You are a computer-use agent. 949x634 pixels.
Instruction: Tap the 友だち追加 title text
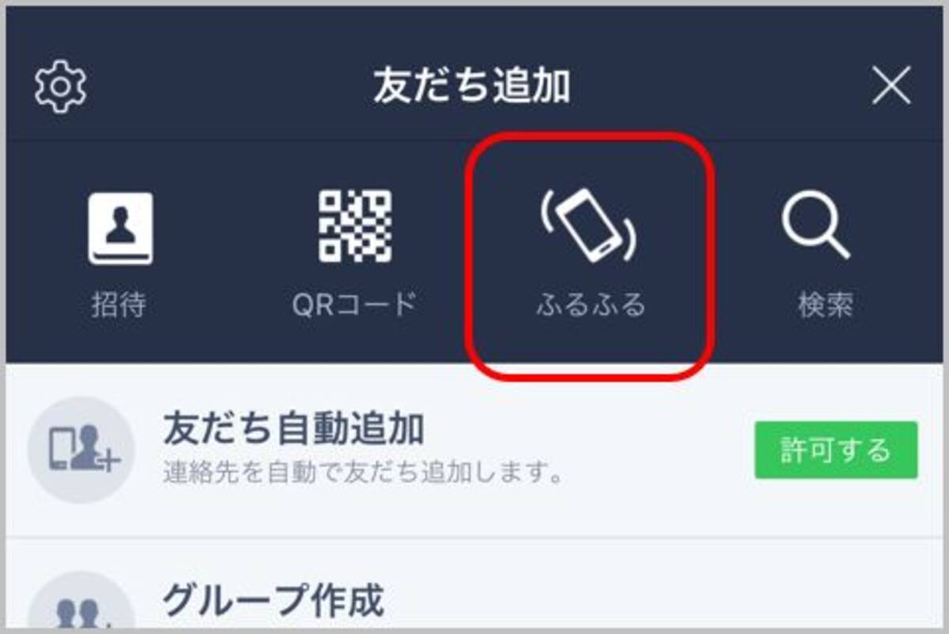click(472, 85)
